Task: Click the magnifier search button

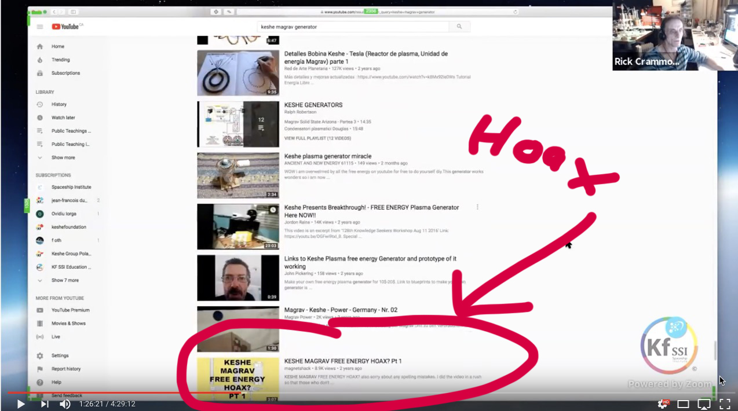Action: pos(459,27)
